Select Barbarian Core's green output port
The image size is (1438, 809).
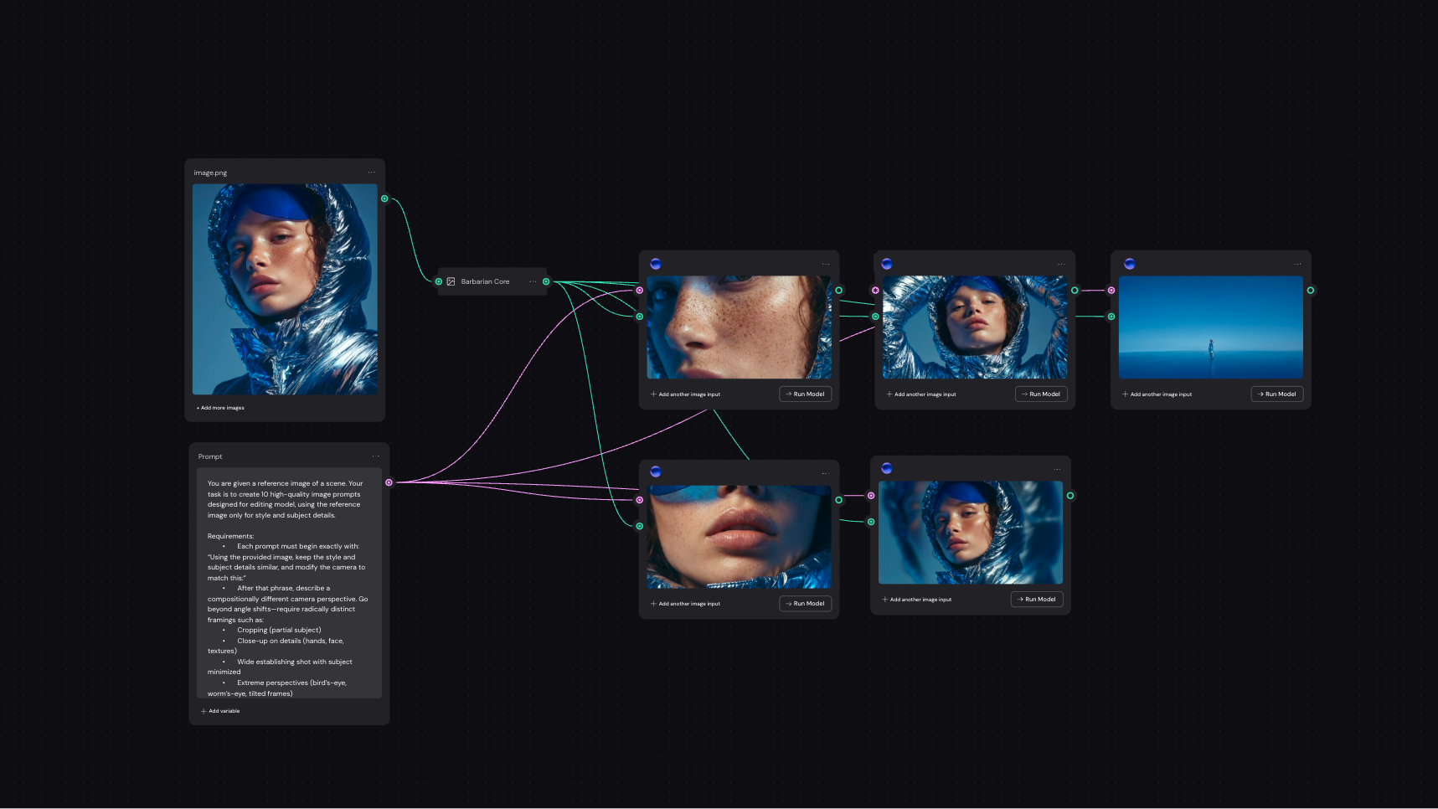pyautogui.click(x=546, y=281)
